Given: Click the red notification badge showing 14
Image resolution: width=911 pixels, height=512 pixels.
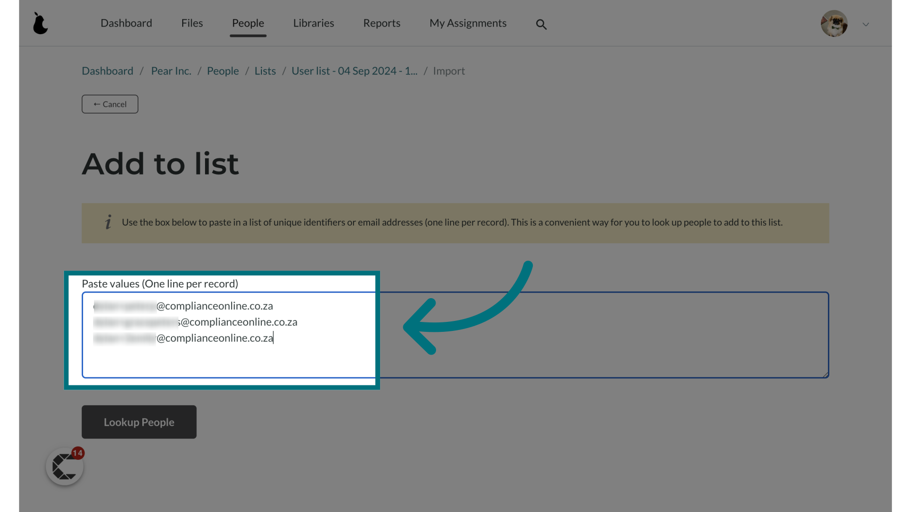Looking at the screenshot, I should click(x=78, y=453).
